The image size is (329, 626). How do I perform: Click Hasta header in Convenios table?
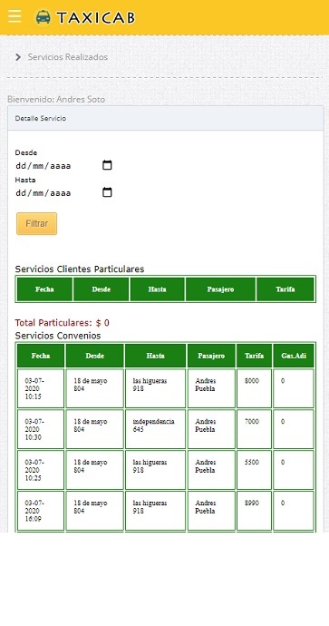pos(156,356)
